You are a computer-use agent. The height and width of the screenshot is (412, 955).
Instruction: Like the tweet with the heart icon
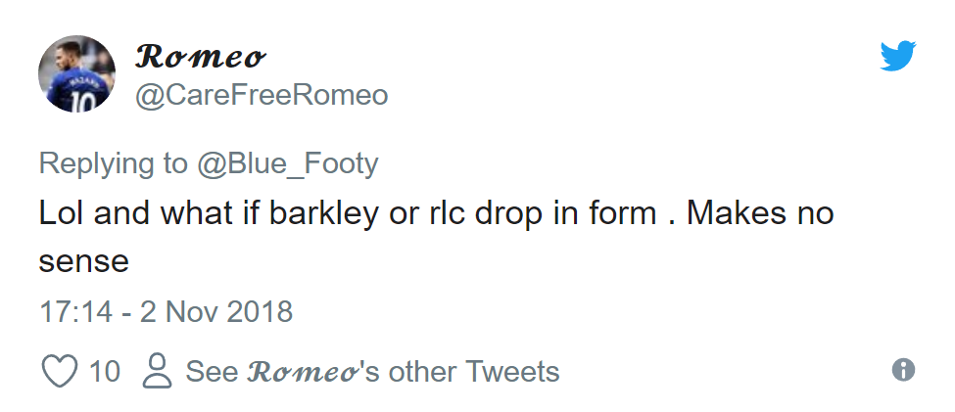60,371
